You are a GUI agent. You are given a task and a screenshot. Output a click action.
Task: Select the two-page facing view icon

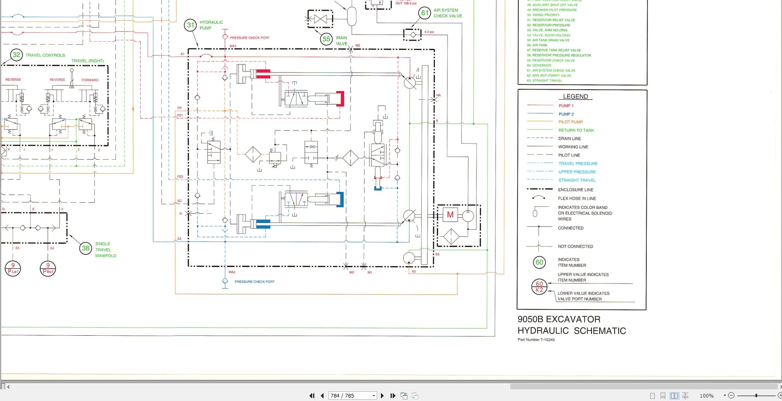pyautogui.click(x=675, y=396)
